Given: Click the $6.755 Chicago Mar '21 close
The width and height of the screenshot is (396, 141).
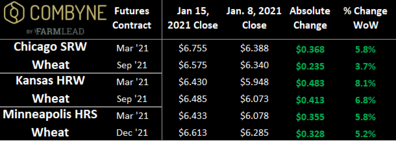Looking at the screenshot, I should (193, 48).
